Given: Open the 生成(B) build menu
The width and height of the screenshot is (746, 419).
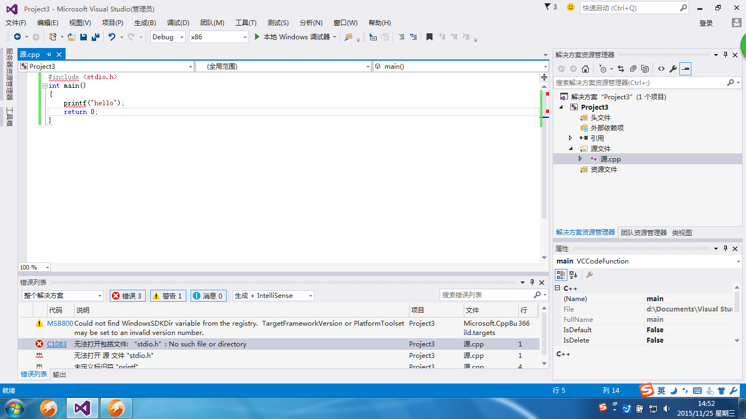Looking at the screenshot, I should pos(145,23).
